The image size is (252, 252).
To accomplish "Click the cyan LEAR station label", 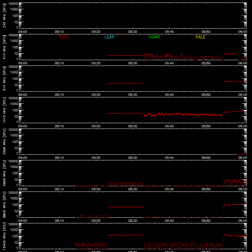I will (109, 37).
